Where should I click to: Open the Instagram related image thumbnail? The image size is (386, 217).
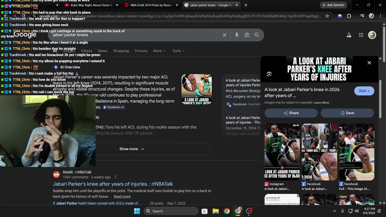click(282, 152)
